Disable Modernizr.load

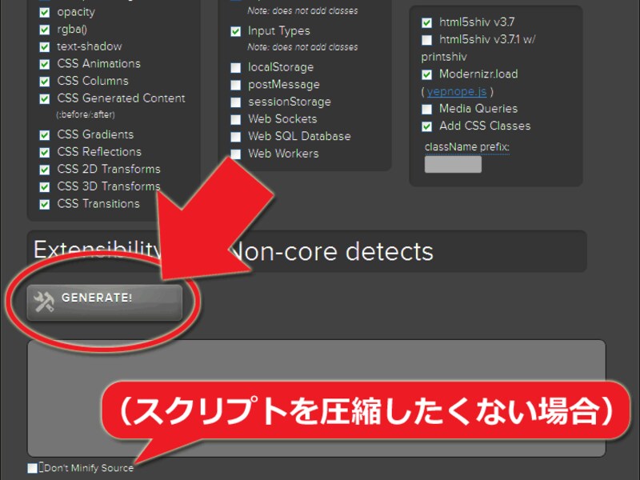pos(426,74)
